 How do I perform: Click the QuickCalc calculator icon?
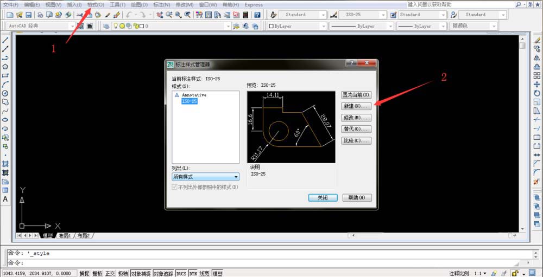245,15
